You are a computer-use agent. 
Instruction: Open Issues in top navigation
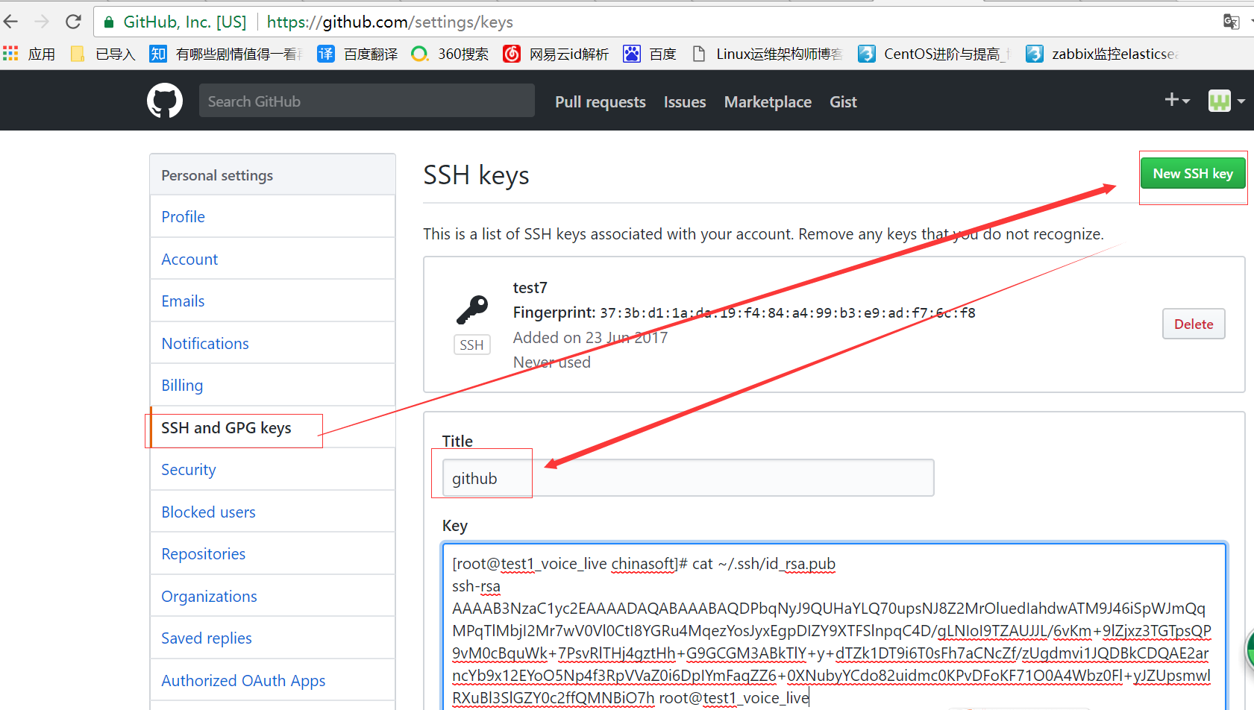click(685, 102)
